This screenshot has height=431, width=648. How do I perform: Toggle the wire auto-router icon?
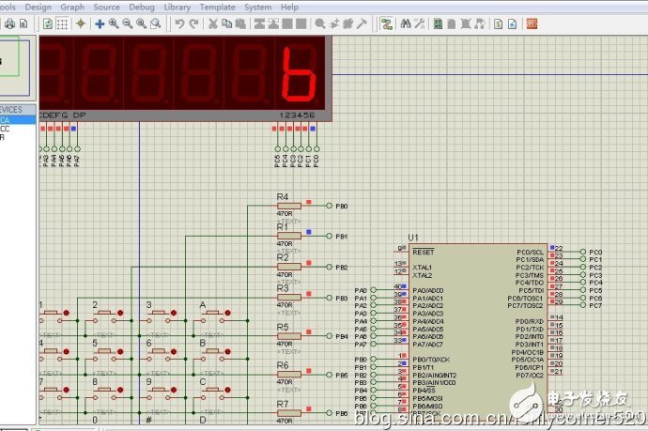(386, 24)
